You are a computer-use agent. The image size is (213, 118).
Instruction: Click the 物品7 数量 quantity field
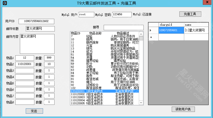coord(49,96)
